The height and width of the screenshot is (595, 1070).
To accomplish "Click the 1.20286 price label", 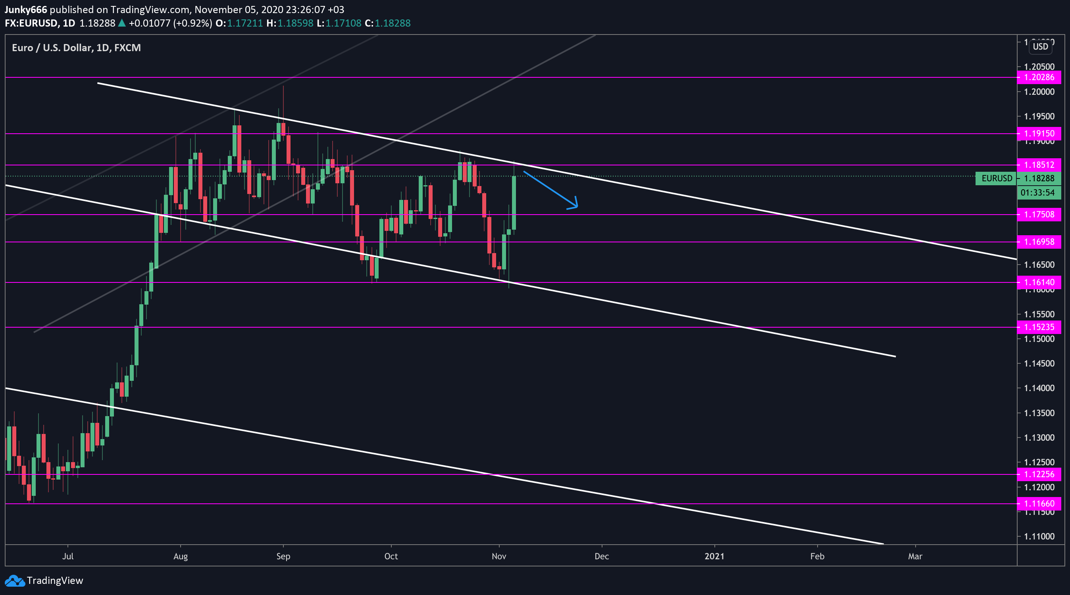I will coord(1039,77).
